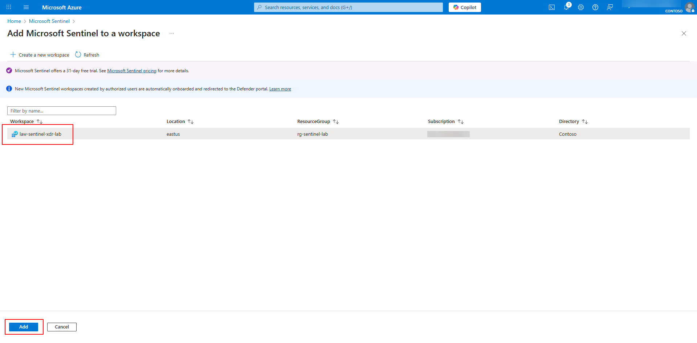Open the Microsoft Sentinel pricing link
The height and width of the screenshot is (343, 697).
pos(132,71)
